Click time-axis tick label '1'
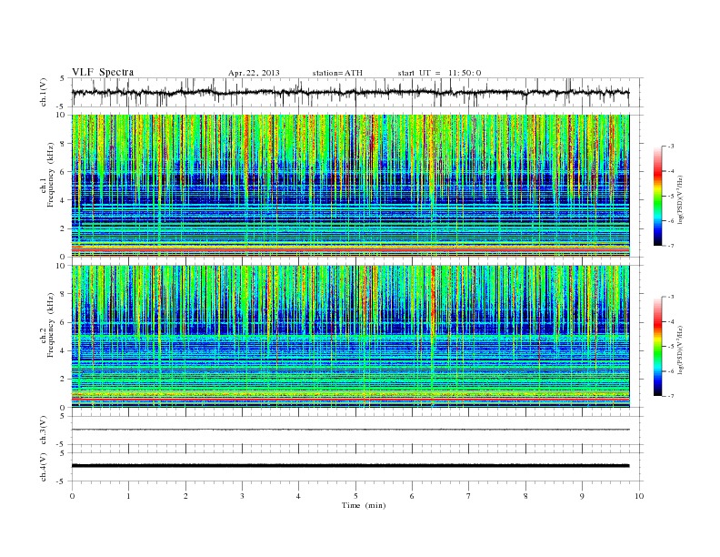This screenshot has width=720, height=557. pyautogui.click(x=128, y=496)
